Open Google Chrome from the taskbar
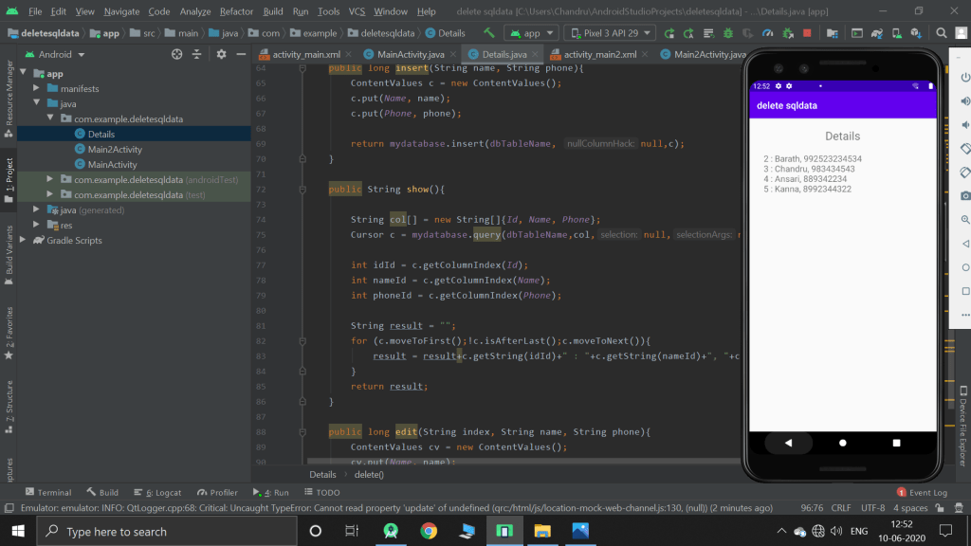 pyautogui.click(x=429, y=532)
